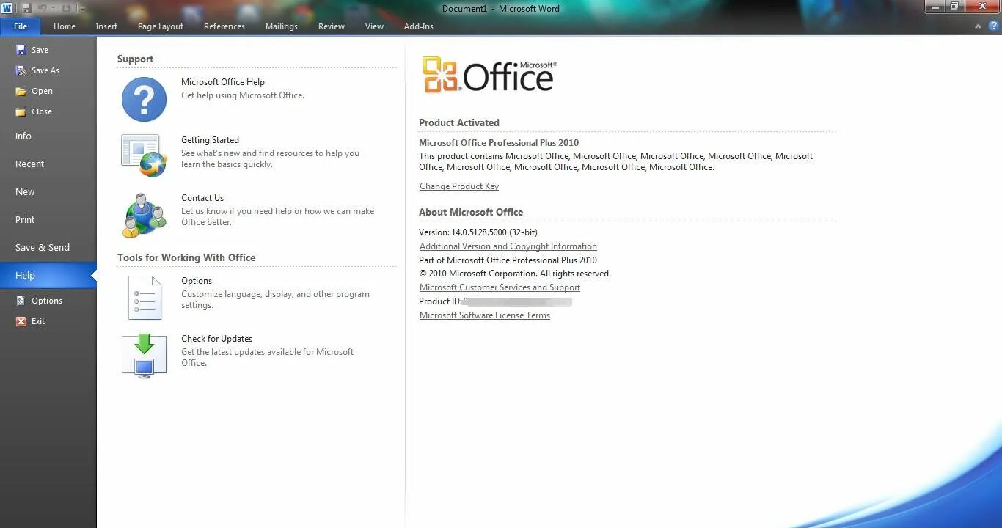1002x528 pixels.
Task: Click the 'Product Activated' heading text
Action: (459, 122)
